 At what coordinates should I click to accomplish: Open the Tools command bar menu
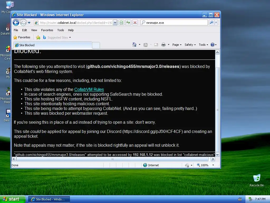(x=203, y=45)
